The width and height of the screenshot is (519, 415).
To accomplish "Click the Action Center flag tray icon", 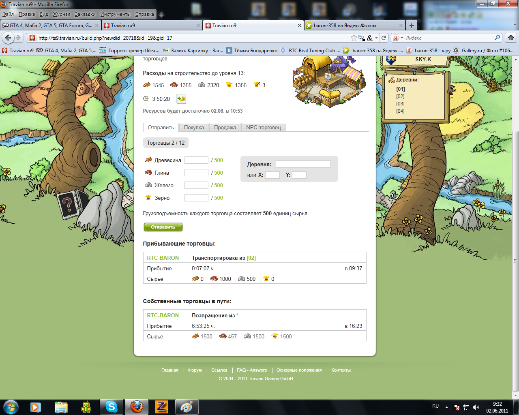I will click(x=457, y=407).
